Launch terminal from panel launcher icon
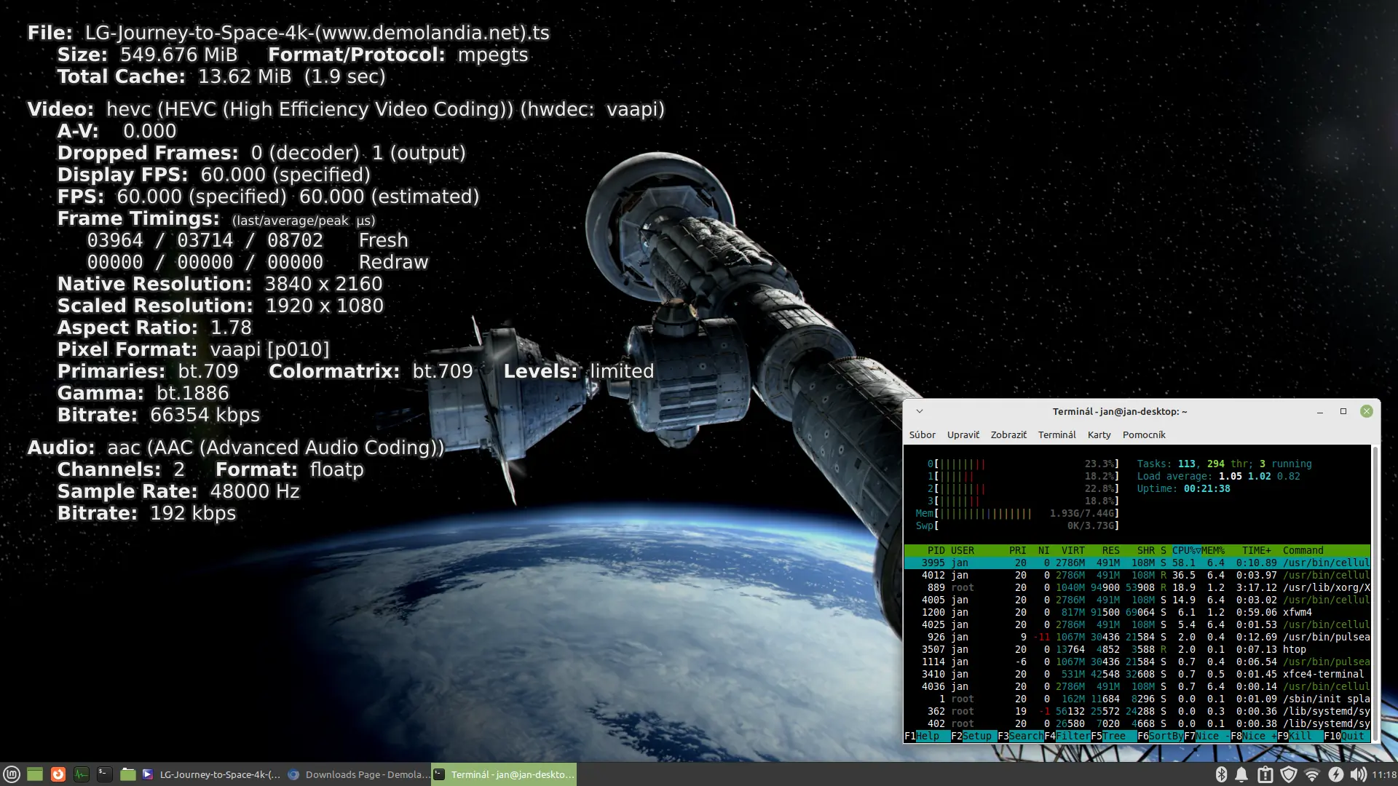 [x=105, y=774]
